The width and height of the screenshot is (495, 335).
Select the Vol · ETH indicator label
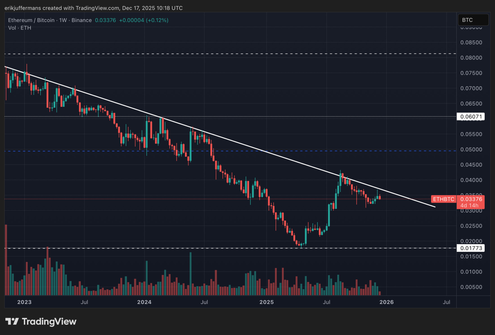click(19, 28)
